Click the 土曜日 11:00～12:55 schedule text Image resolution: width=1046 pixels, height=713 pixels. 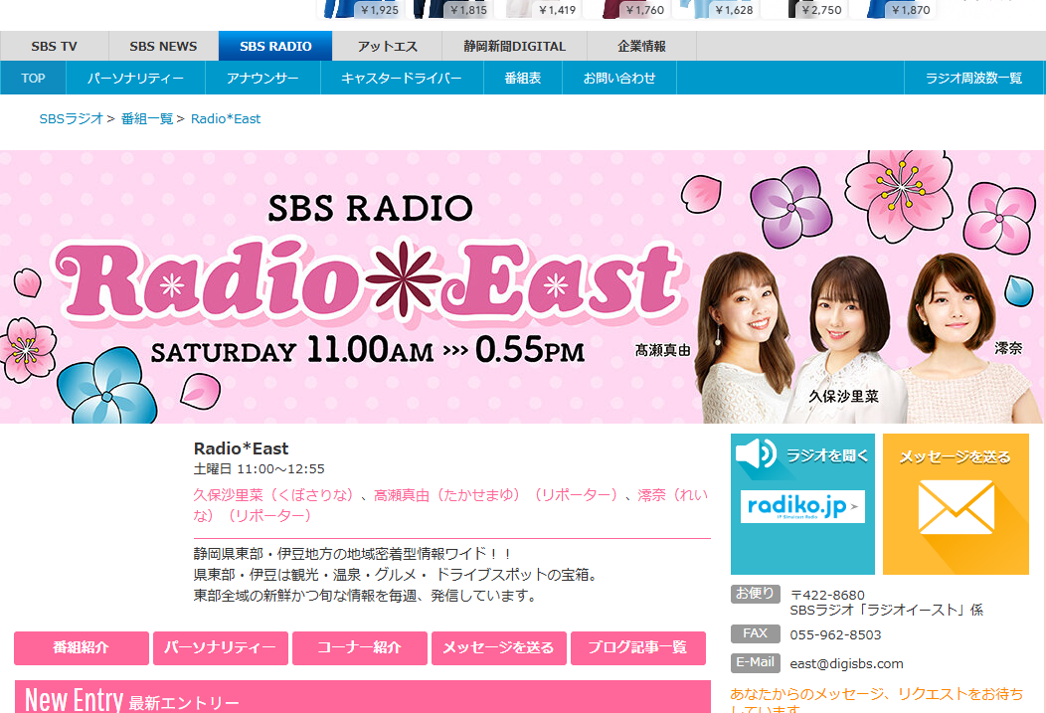pyautogui.click(x=259, y=469)
